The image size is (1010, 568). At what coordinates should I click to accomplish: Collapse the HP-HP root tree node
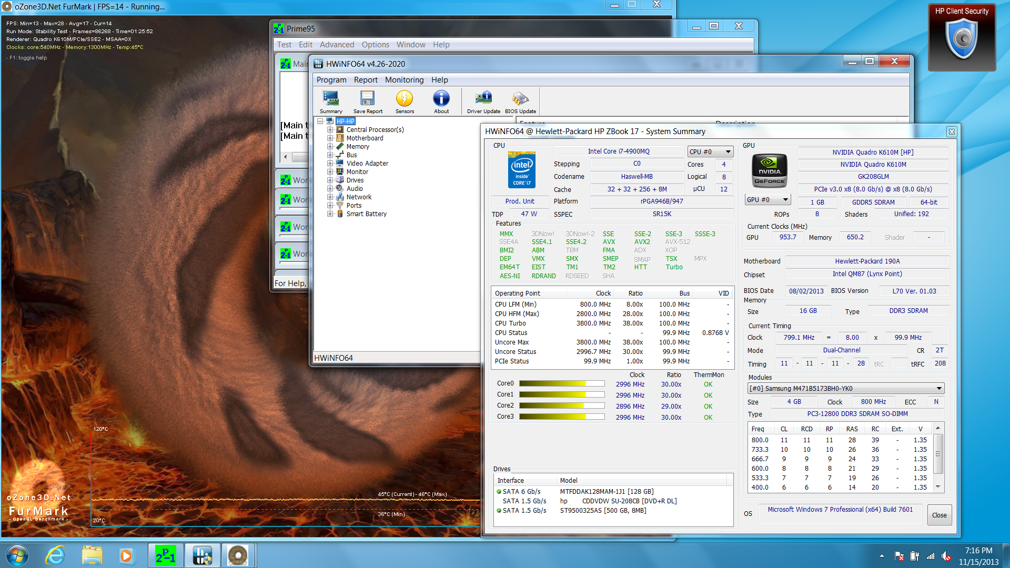click(320, 121)
